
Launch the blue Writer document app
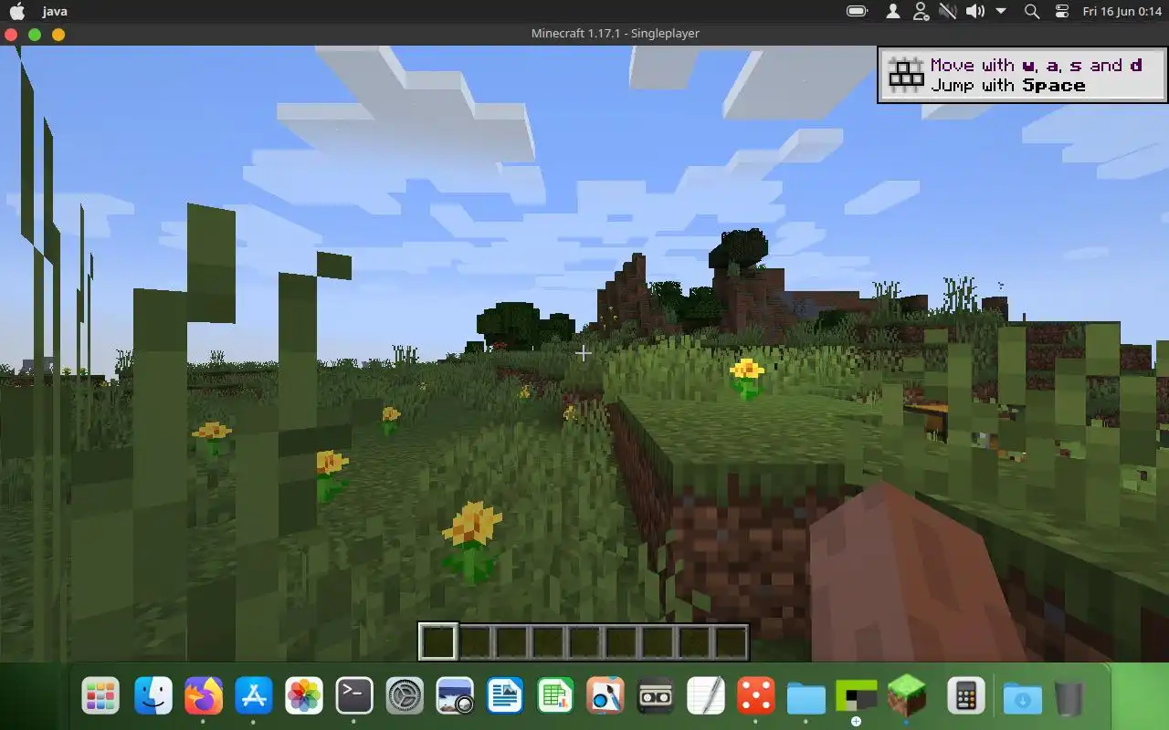(505, 697)
